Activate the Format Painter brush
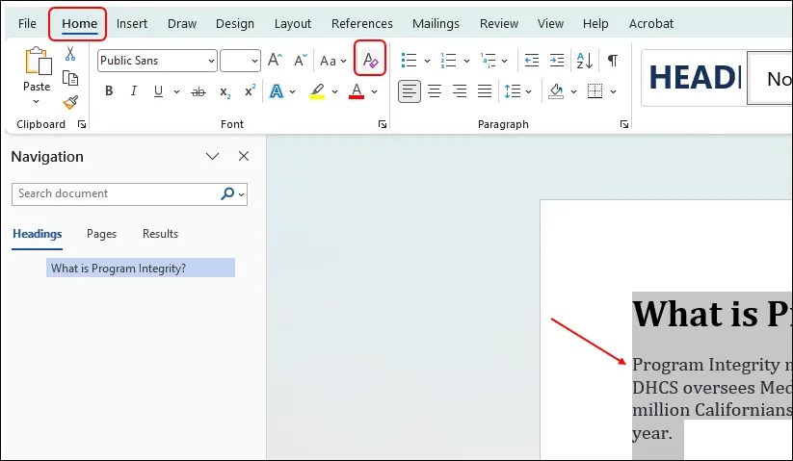This screenshot has width=793, height=461. (70, 103)
